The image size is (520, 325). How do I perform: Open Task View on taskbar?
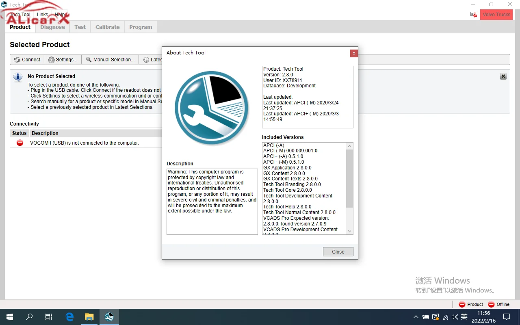click(49, 317)
